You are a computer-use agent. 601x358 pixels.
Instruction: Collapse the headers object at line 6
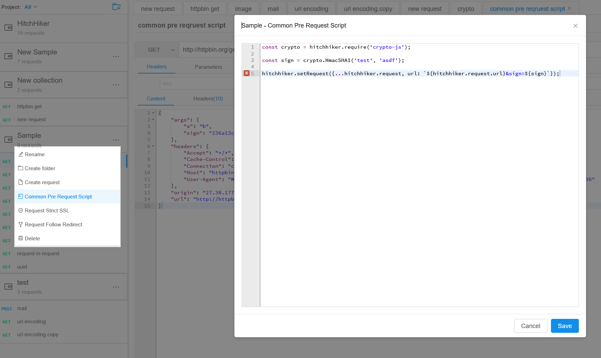pyautogui.click(x=153, y=146)
